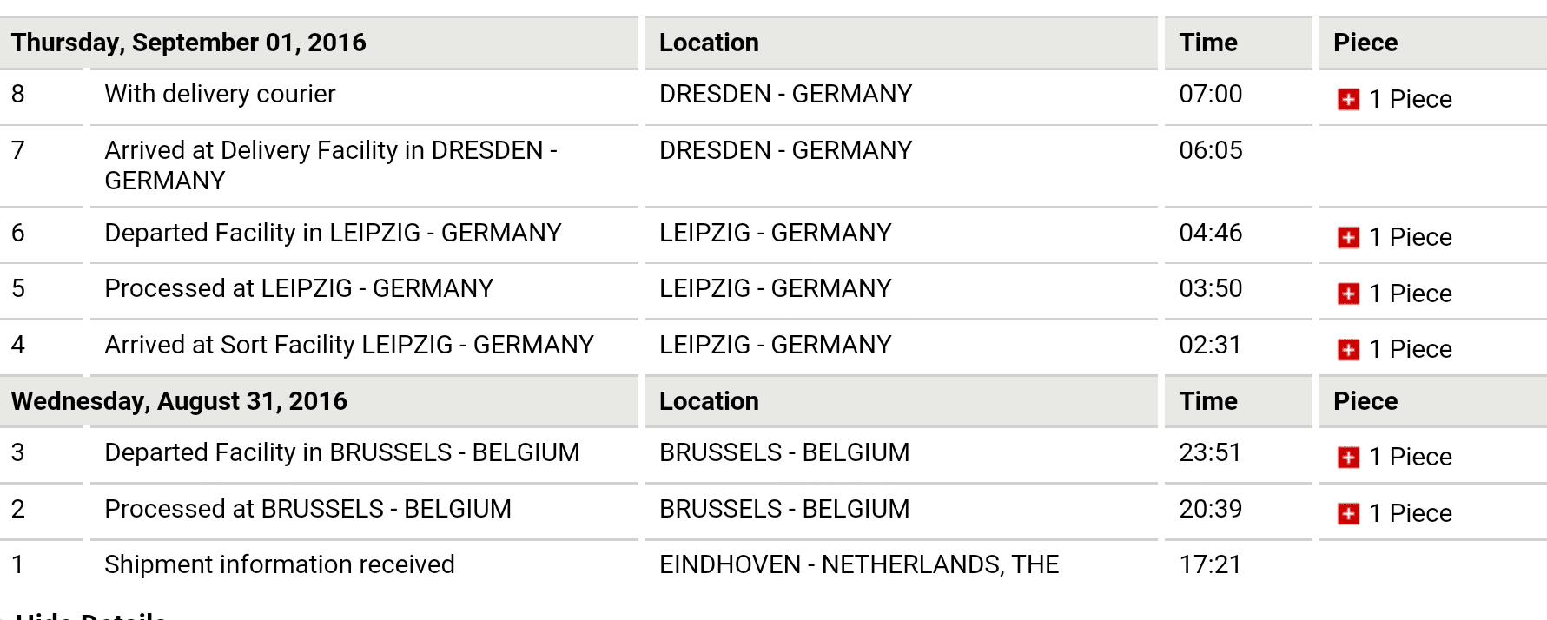Screen dimensions: 1547x620
Task: Select EINDHOVEN - NETHERLANDS, THE location cell
Action: point(859,564)
